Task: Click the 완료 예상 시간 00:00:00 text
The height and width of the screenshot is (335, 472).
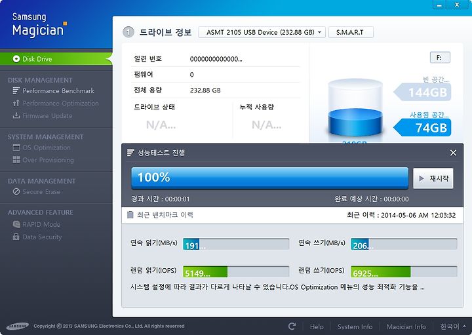Action: pyautogui.click(x=372, y=199)
